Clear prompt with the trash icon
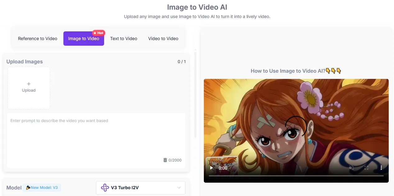 (x=165, y=160)
